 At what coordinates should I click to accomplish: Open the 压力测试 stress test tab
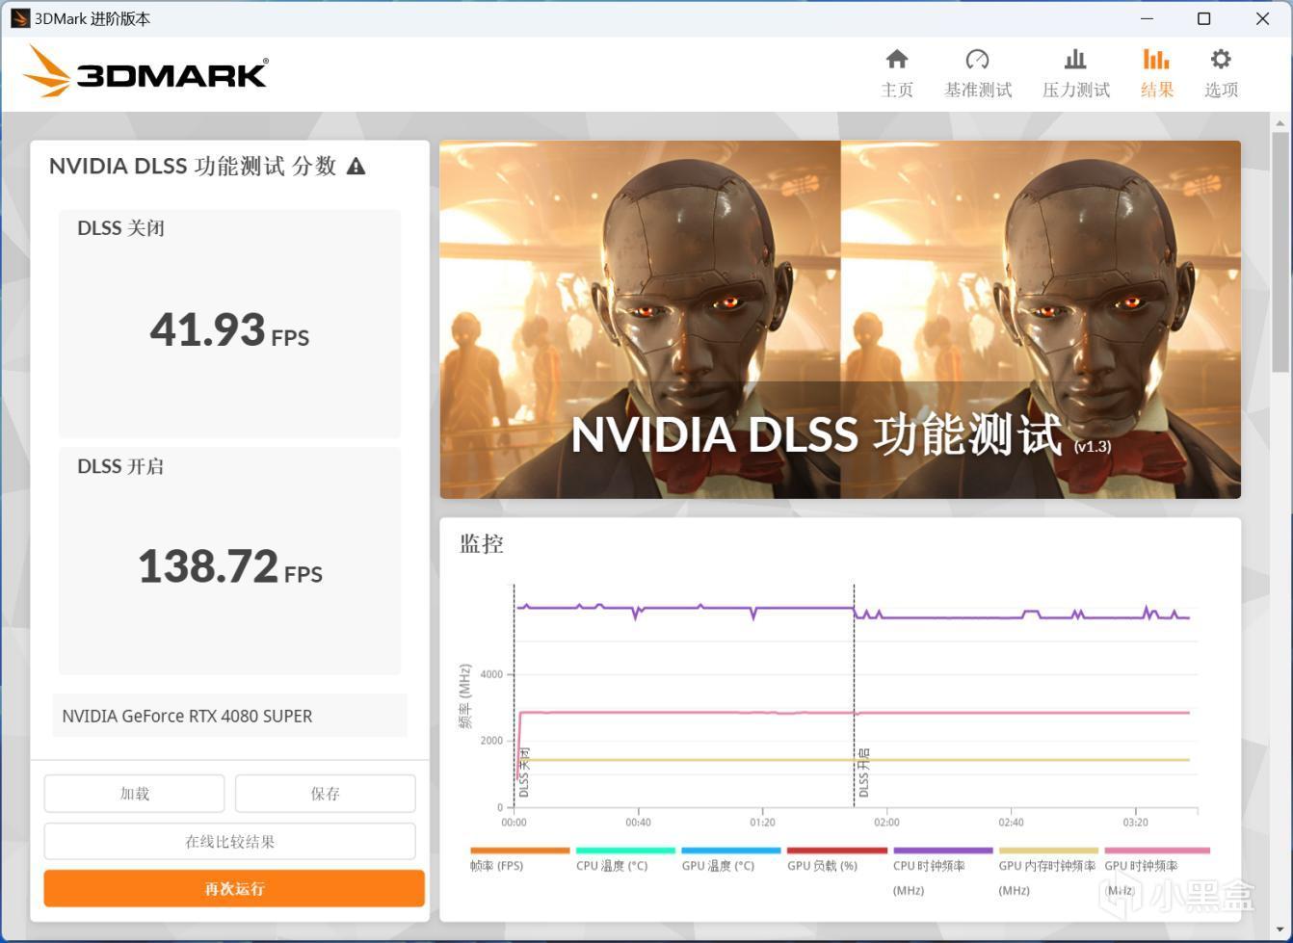(x=1076, y=73)
